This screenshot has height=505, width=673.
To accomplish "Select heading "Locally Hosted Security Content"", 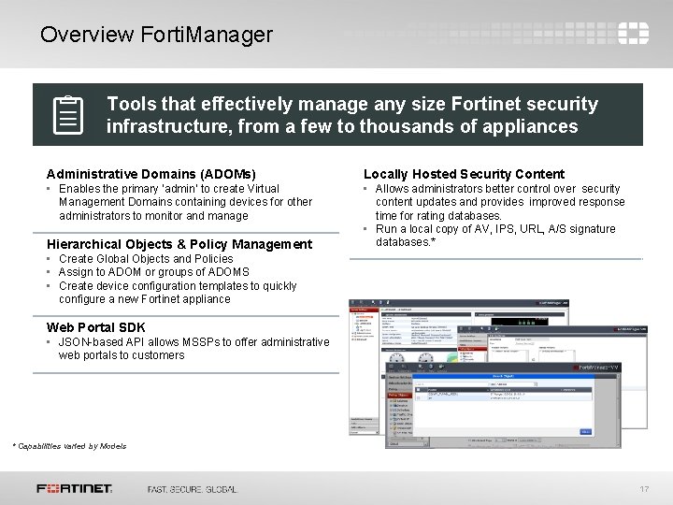I will (x=464, y=174).
